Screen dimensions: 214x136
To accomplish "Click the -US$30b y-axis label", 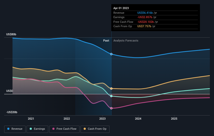I will (12, 112).
